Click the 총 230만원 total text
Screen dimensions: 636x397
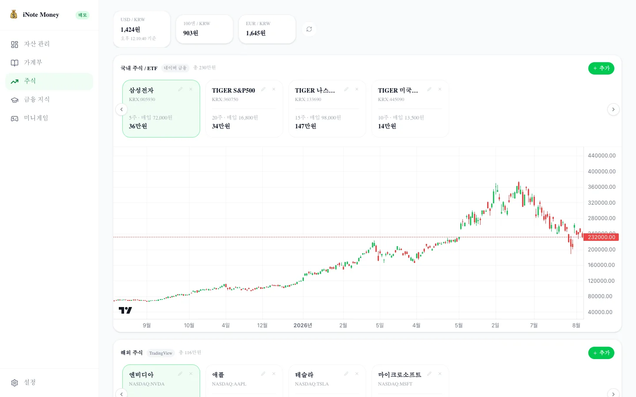(204, 68)
